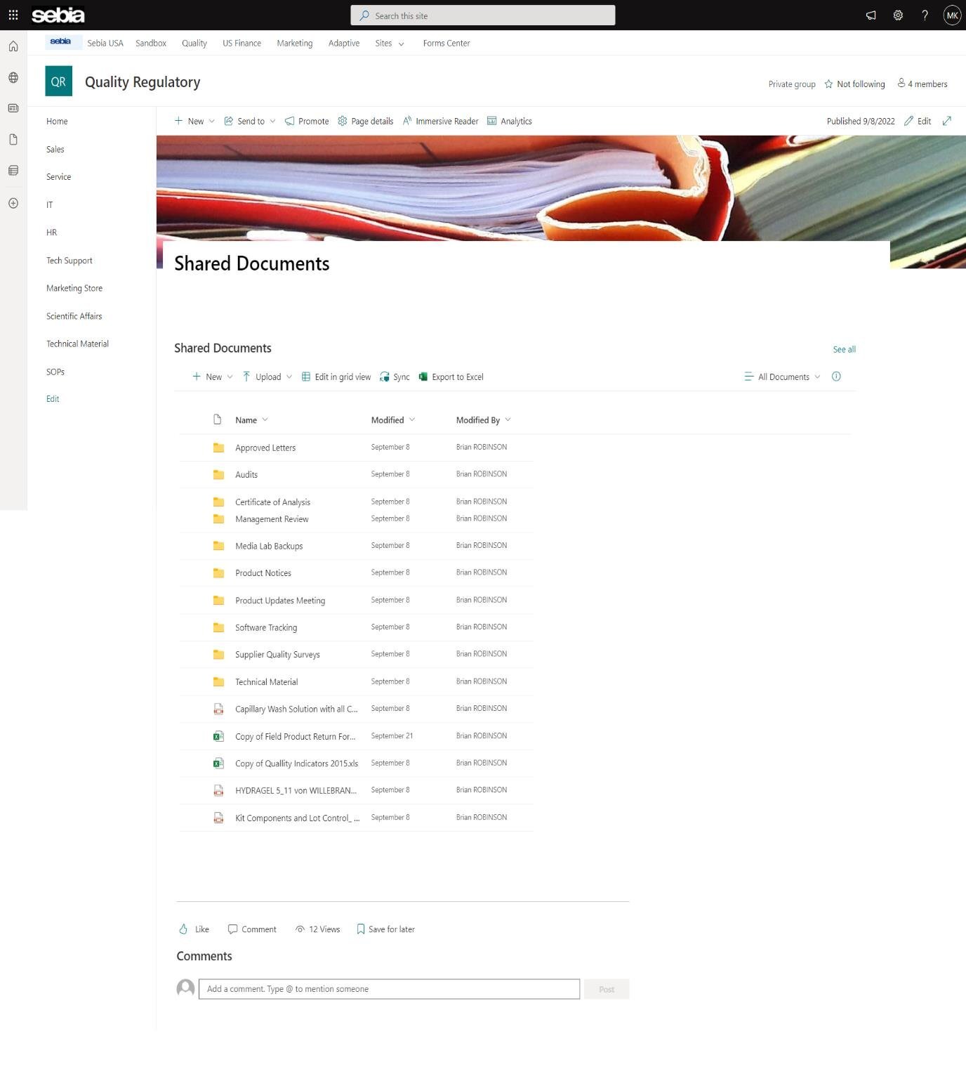Like this page

point(194,929)
